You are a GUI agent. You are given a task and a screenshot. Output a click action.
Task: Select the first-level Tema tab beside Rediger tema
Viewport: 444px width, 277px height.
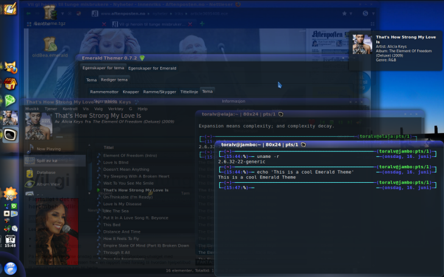[x=91, y=80]
